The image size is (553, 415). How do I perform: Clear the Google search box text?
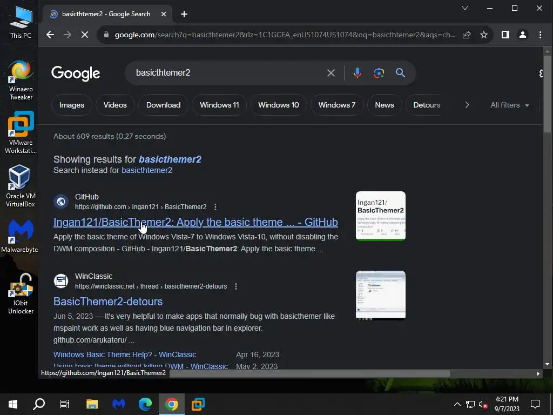[331, 73]
